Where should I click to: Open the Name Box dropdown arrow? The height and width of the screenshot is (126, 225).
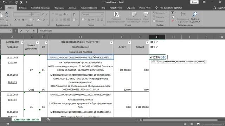pos(11,30)
